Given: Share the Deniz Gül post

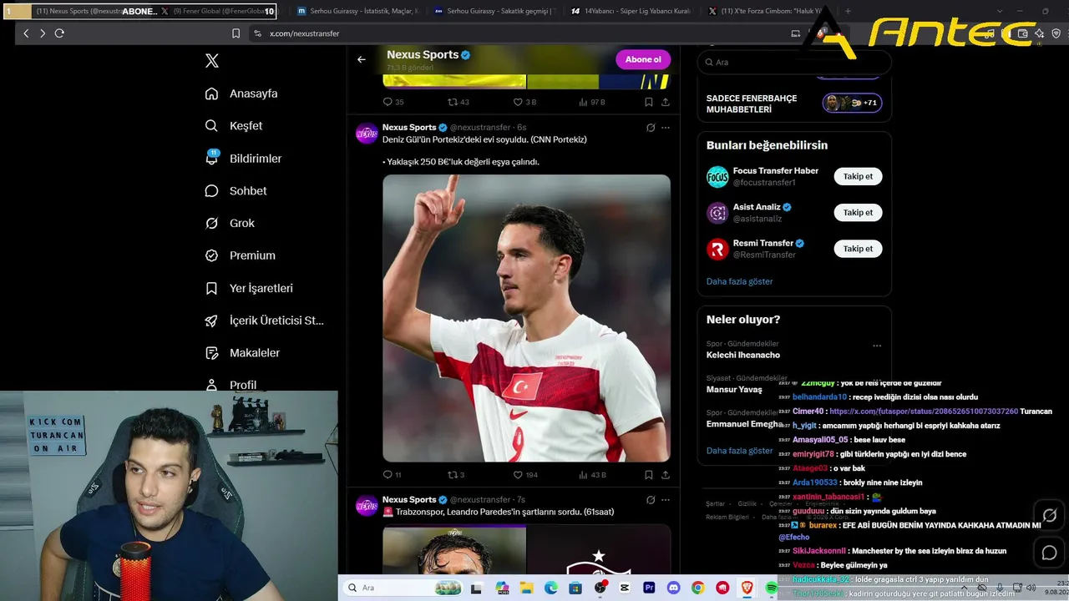Looking at the screenshot, I should 666,475.
